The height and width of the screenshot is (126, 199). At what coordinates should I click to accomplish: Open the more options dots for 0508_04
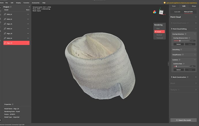(x=28, y=38)
